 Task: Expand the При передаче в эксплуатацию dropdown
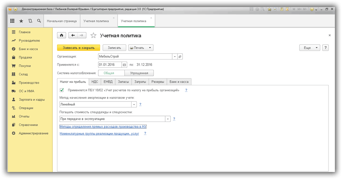point(168,119)
